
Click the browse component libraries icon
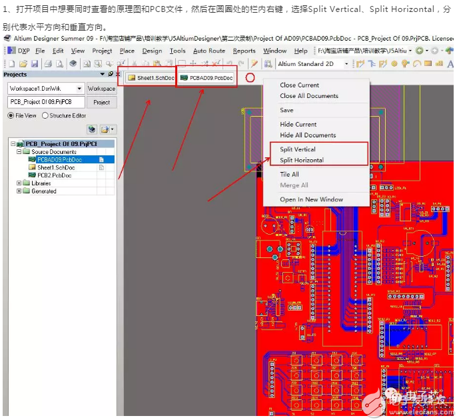point(268,63)
